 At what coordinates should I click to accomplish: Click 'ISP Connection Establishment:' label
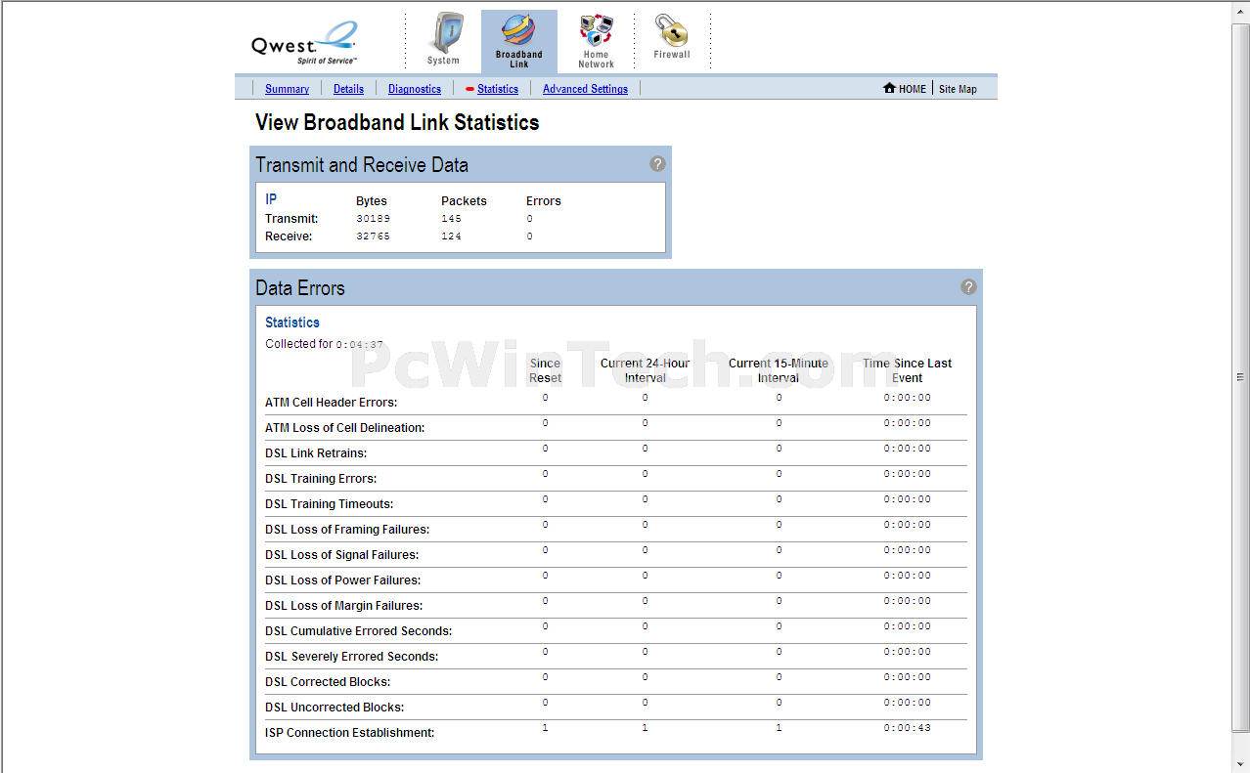350,733
